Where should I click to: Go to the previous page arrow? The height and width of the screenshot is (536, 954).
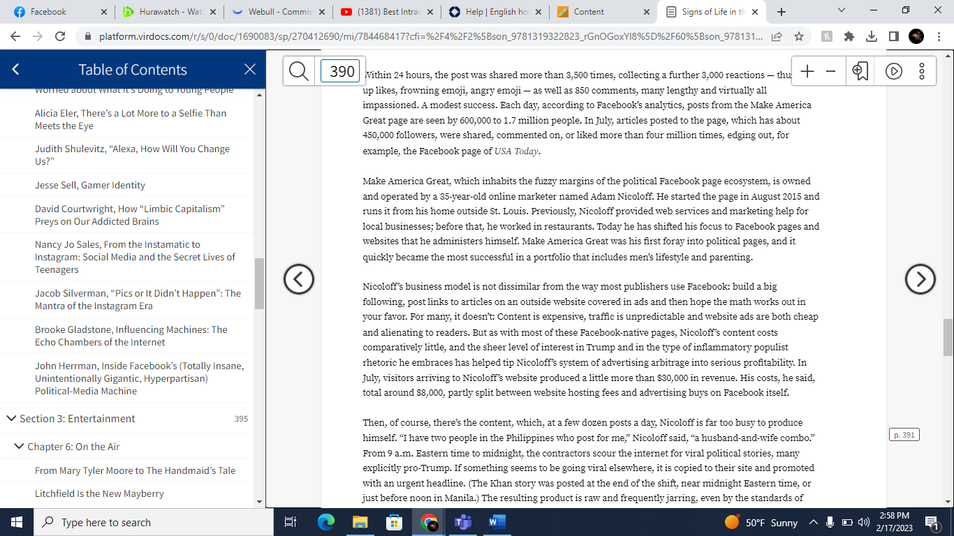click(299, 279)
